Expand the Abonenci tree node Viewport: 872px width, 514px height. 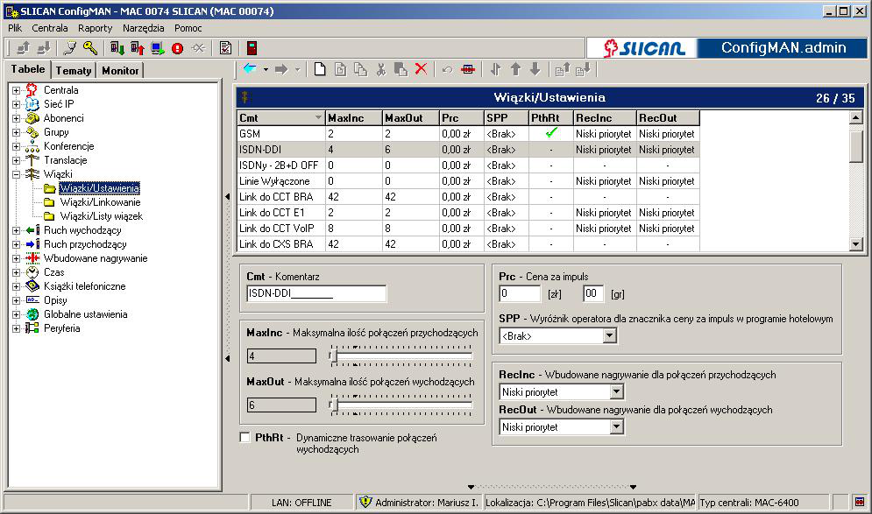(x=16, y=118)
